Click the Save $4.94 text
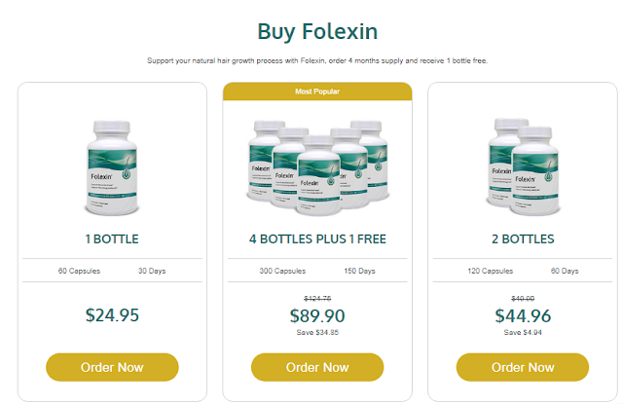Screen dimensions: 623x404 [x=522, y=333]
